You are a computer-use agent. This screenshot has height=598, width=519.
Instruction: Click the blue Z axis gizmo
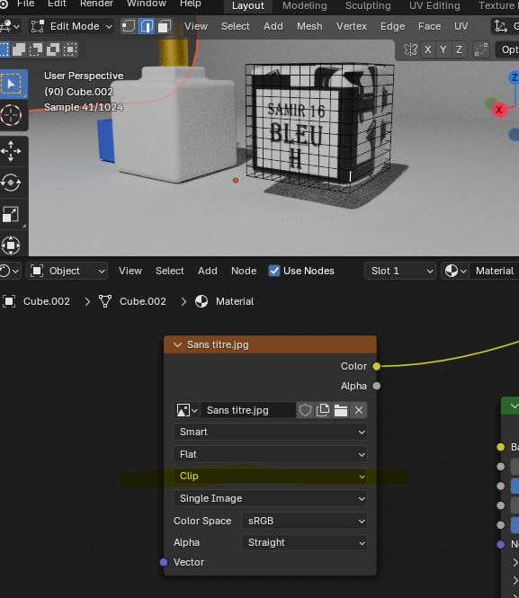click(x=514, y=78)
